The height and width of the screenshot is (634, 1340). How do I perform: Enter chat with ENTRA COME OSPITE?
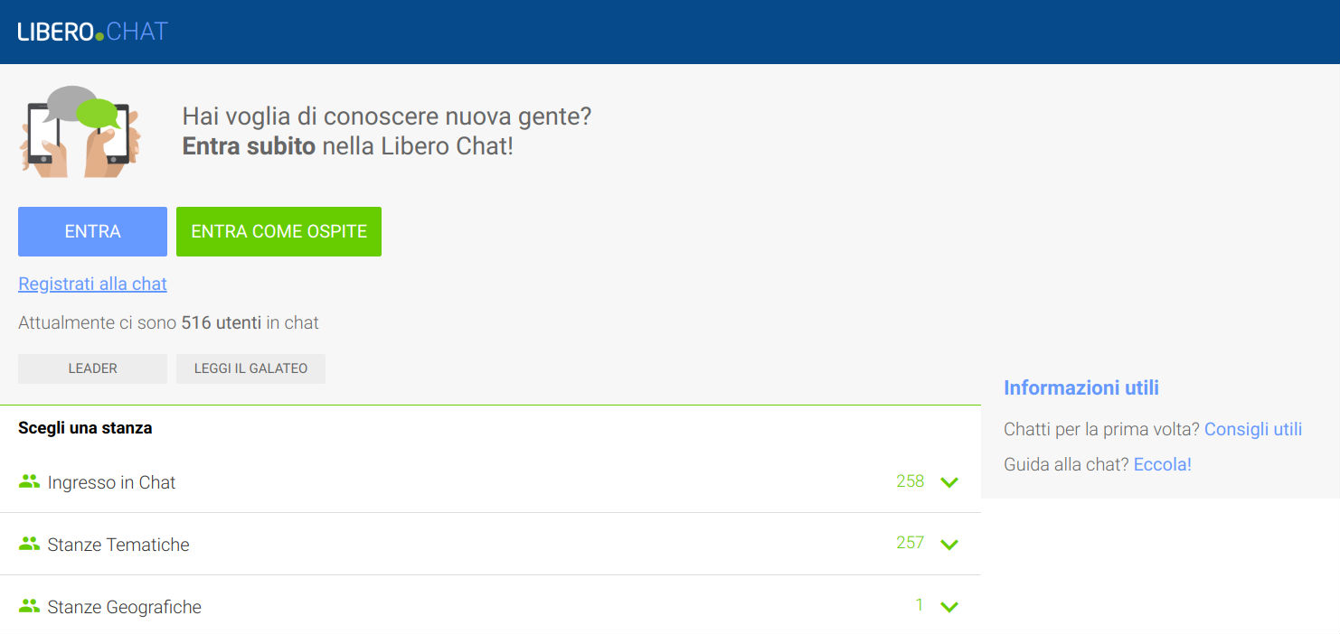click(278, 231)
